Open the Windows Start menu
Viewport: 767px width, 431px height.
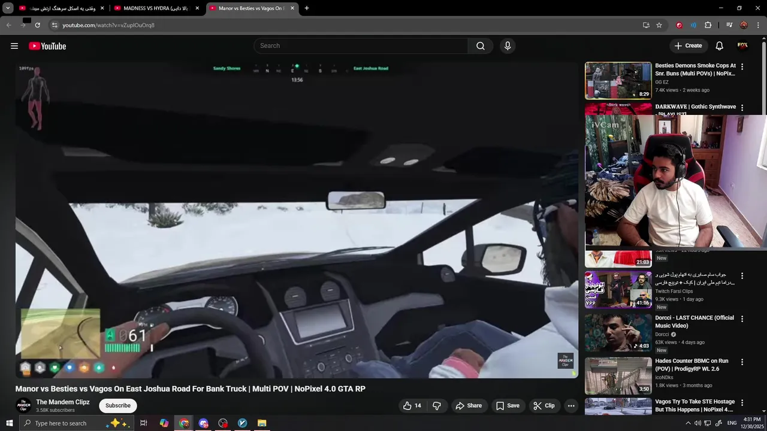coord(9,423)
